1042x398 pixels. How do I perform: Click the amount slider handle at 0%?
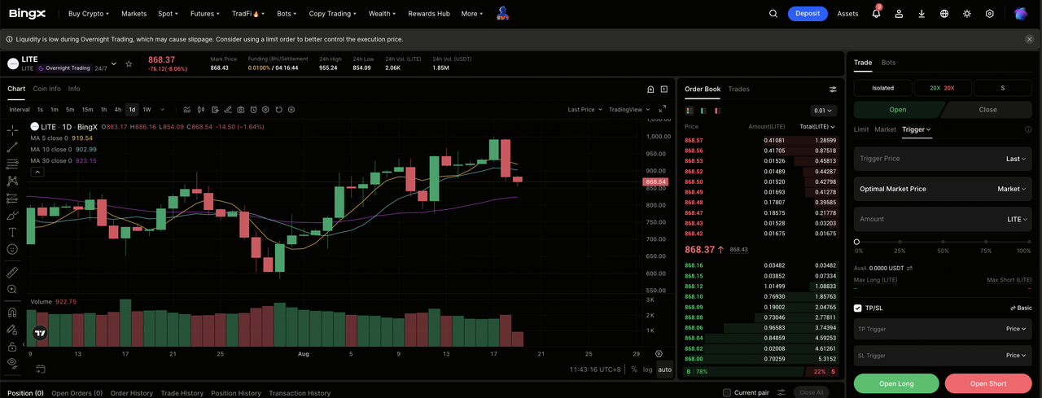(856, 242)
